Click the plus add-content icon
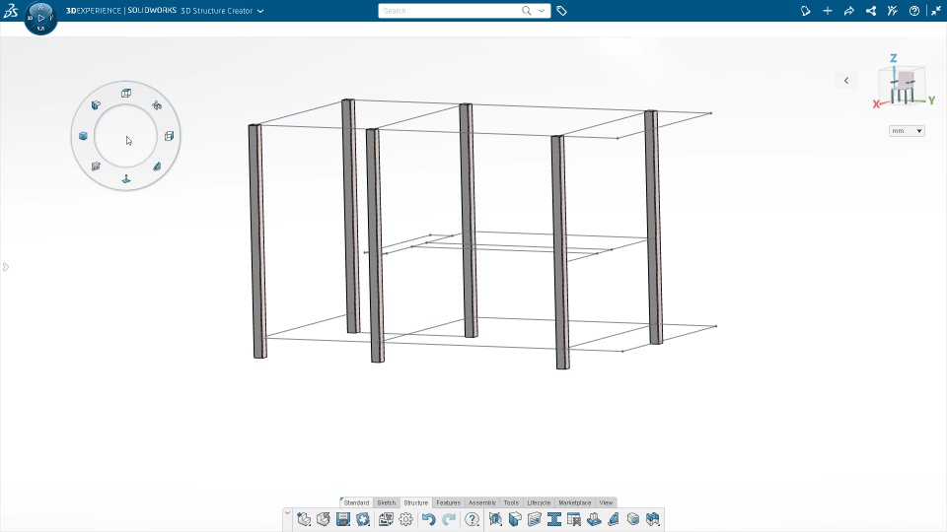Image resolution: width=947 pixels, height=532 pixels. coord(828,11)
